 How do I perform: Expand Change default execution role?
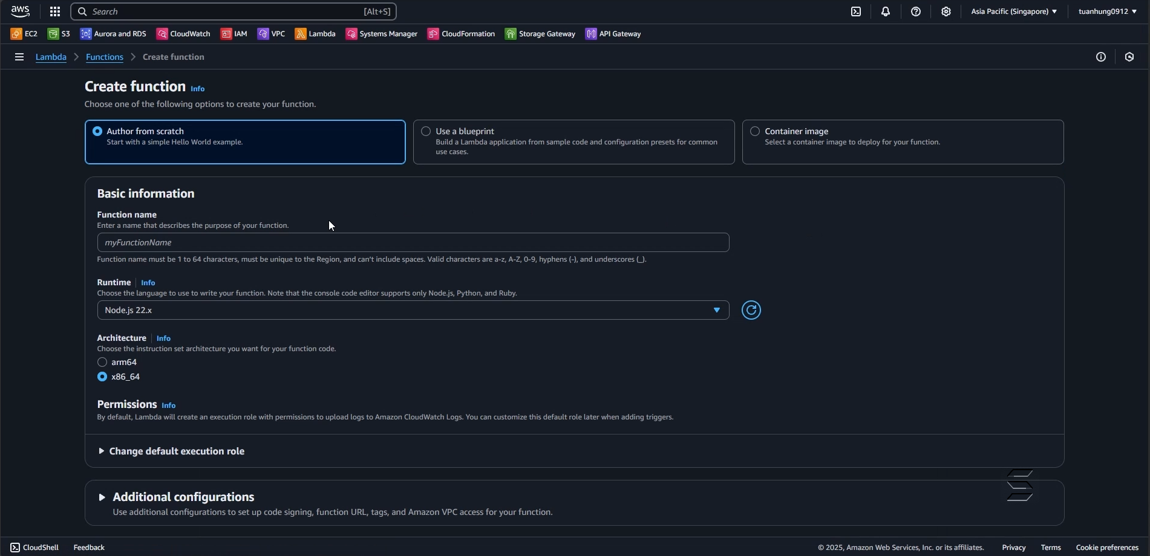pos(171,451)
